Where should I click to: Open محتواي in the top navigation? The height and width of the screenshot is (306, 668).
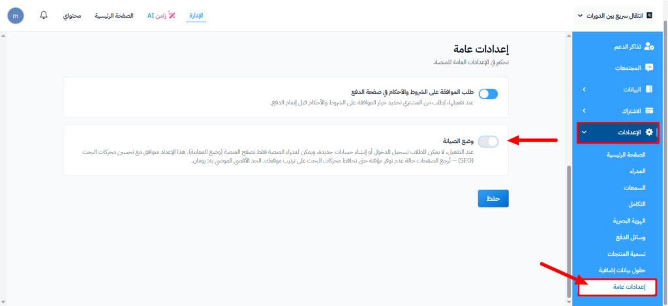[72, 15]
